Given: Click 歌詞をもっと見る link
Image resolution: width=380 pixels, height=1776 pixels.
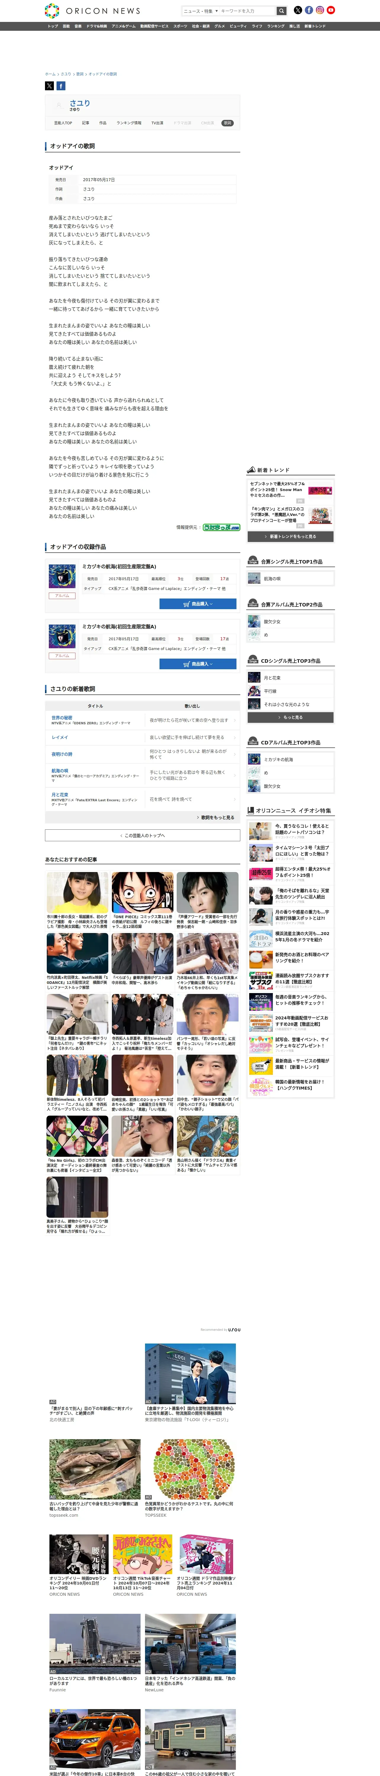Looking at the screenshot, I should tap(216, 817).
